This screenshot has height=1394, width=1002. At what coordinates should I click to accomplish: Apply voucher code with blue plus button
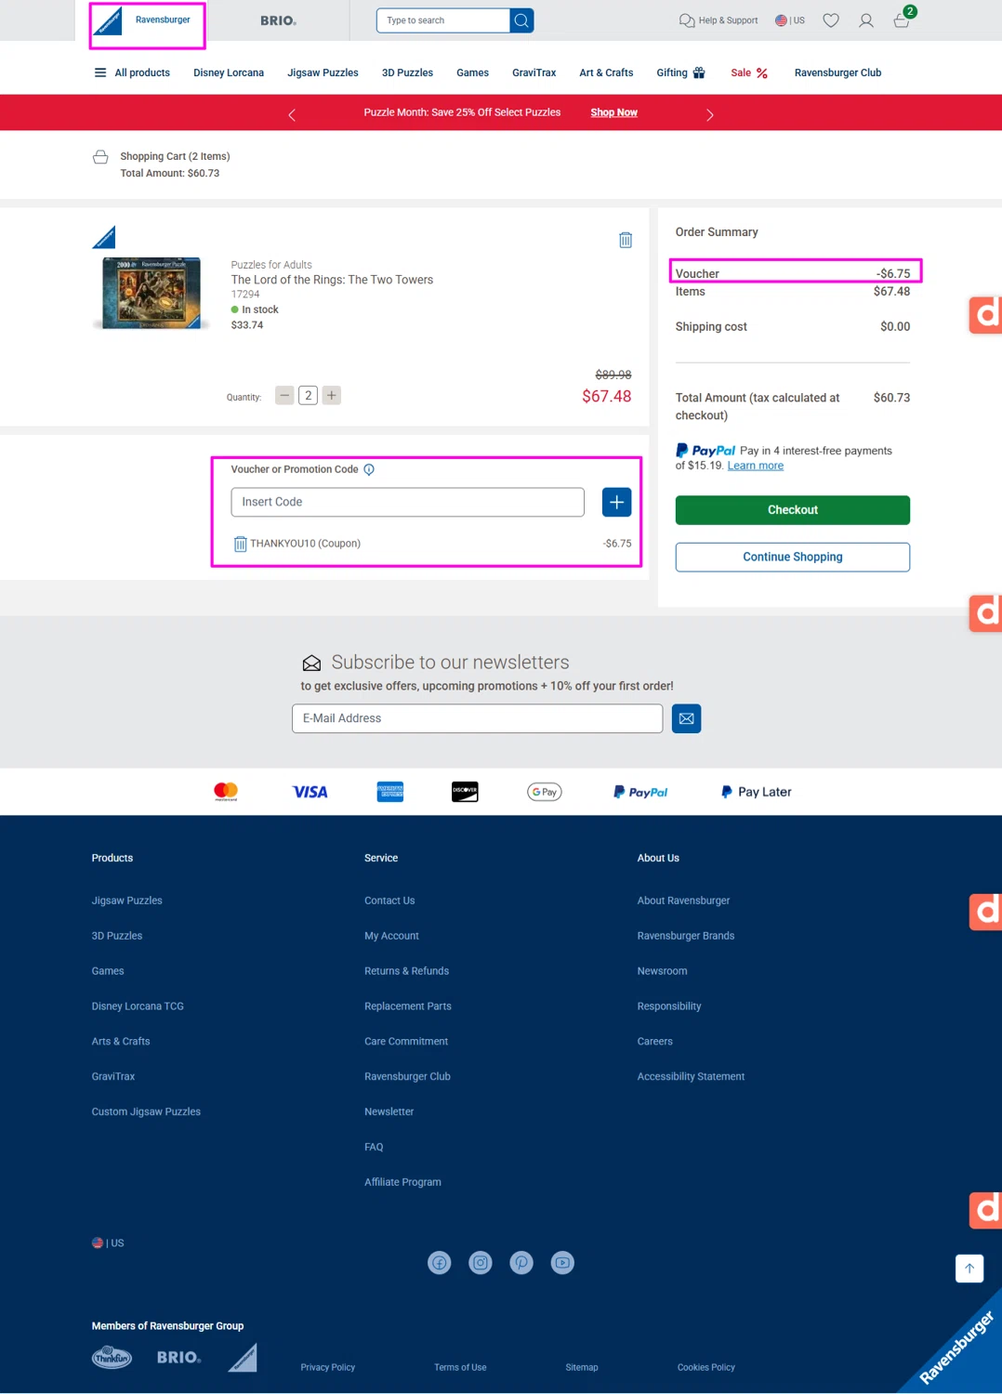pos(617,502)
